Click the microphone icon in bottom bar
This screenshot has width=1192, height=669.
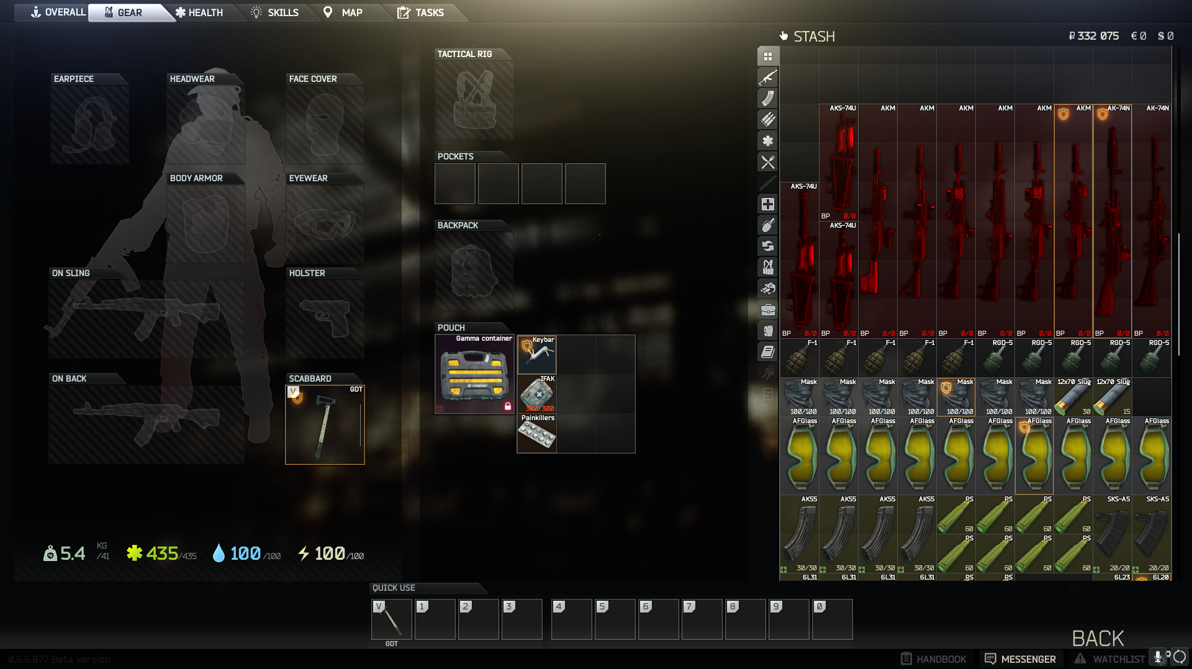[x=1158, y=657]
